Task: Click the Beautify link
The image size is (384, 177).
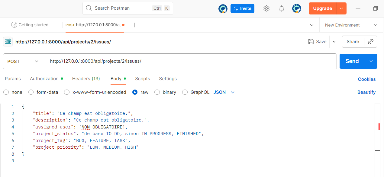Action: point(366,92)
